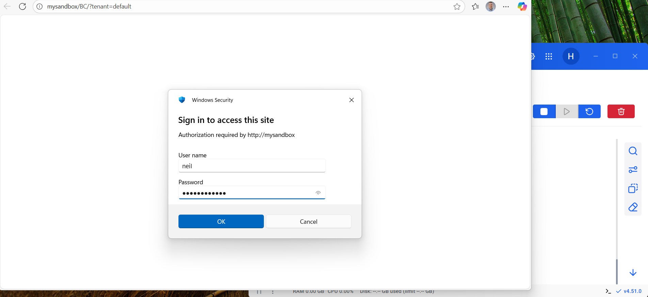The height and width of the screenshot is (297, 648).
Task: Close the blue header window
Action: (x=635, y=56)
